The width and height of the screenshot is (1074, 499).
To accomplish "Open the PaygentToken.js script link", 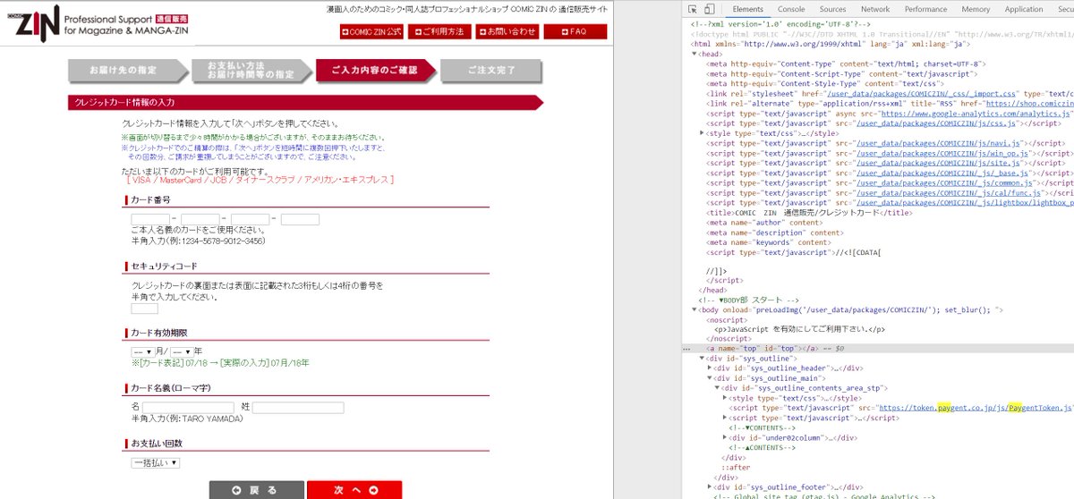I will 976,407.
